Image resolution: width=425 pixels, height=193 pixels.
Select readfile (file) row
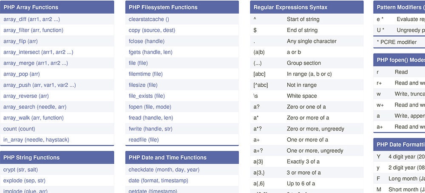point(182,140)
